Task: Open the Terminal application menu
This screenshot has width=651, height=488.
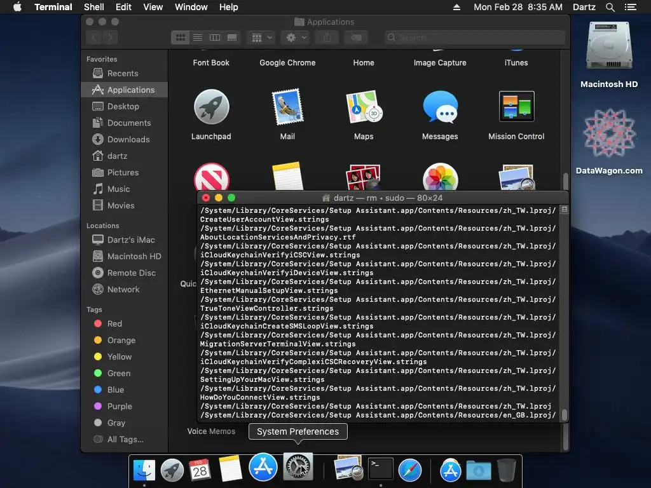Action: (x=53, y=7)
